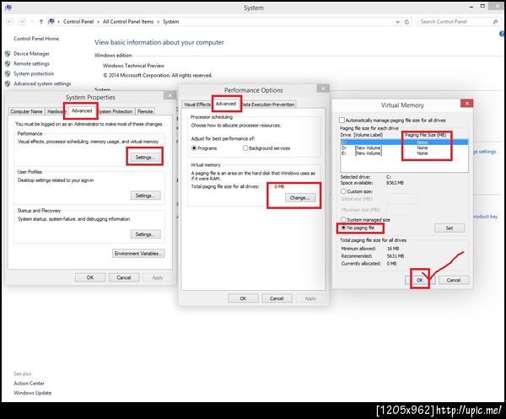The width and height of the screenshot is (506, 419).
Task: Close Performance Options with its X button
Action: pos(323,88)
